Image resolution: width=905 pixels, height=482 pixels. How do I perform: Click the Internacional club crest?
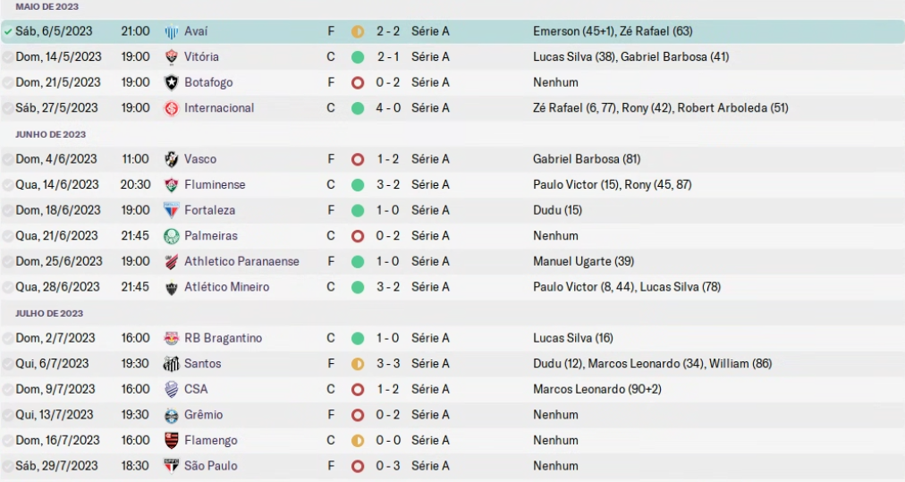(x=172, y=108)
